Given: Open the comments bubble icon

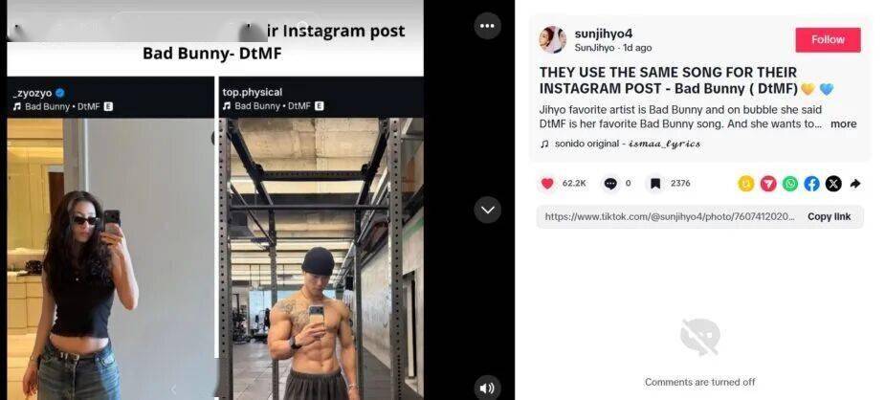Looking at the screenshot, I should click(x=610, y=184).
